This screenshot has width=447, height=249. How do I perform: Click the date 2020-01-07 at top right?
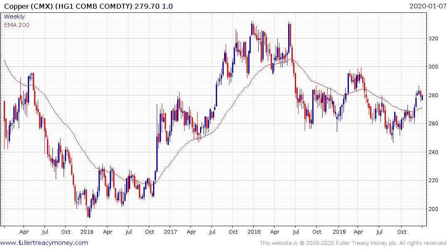427,6
